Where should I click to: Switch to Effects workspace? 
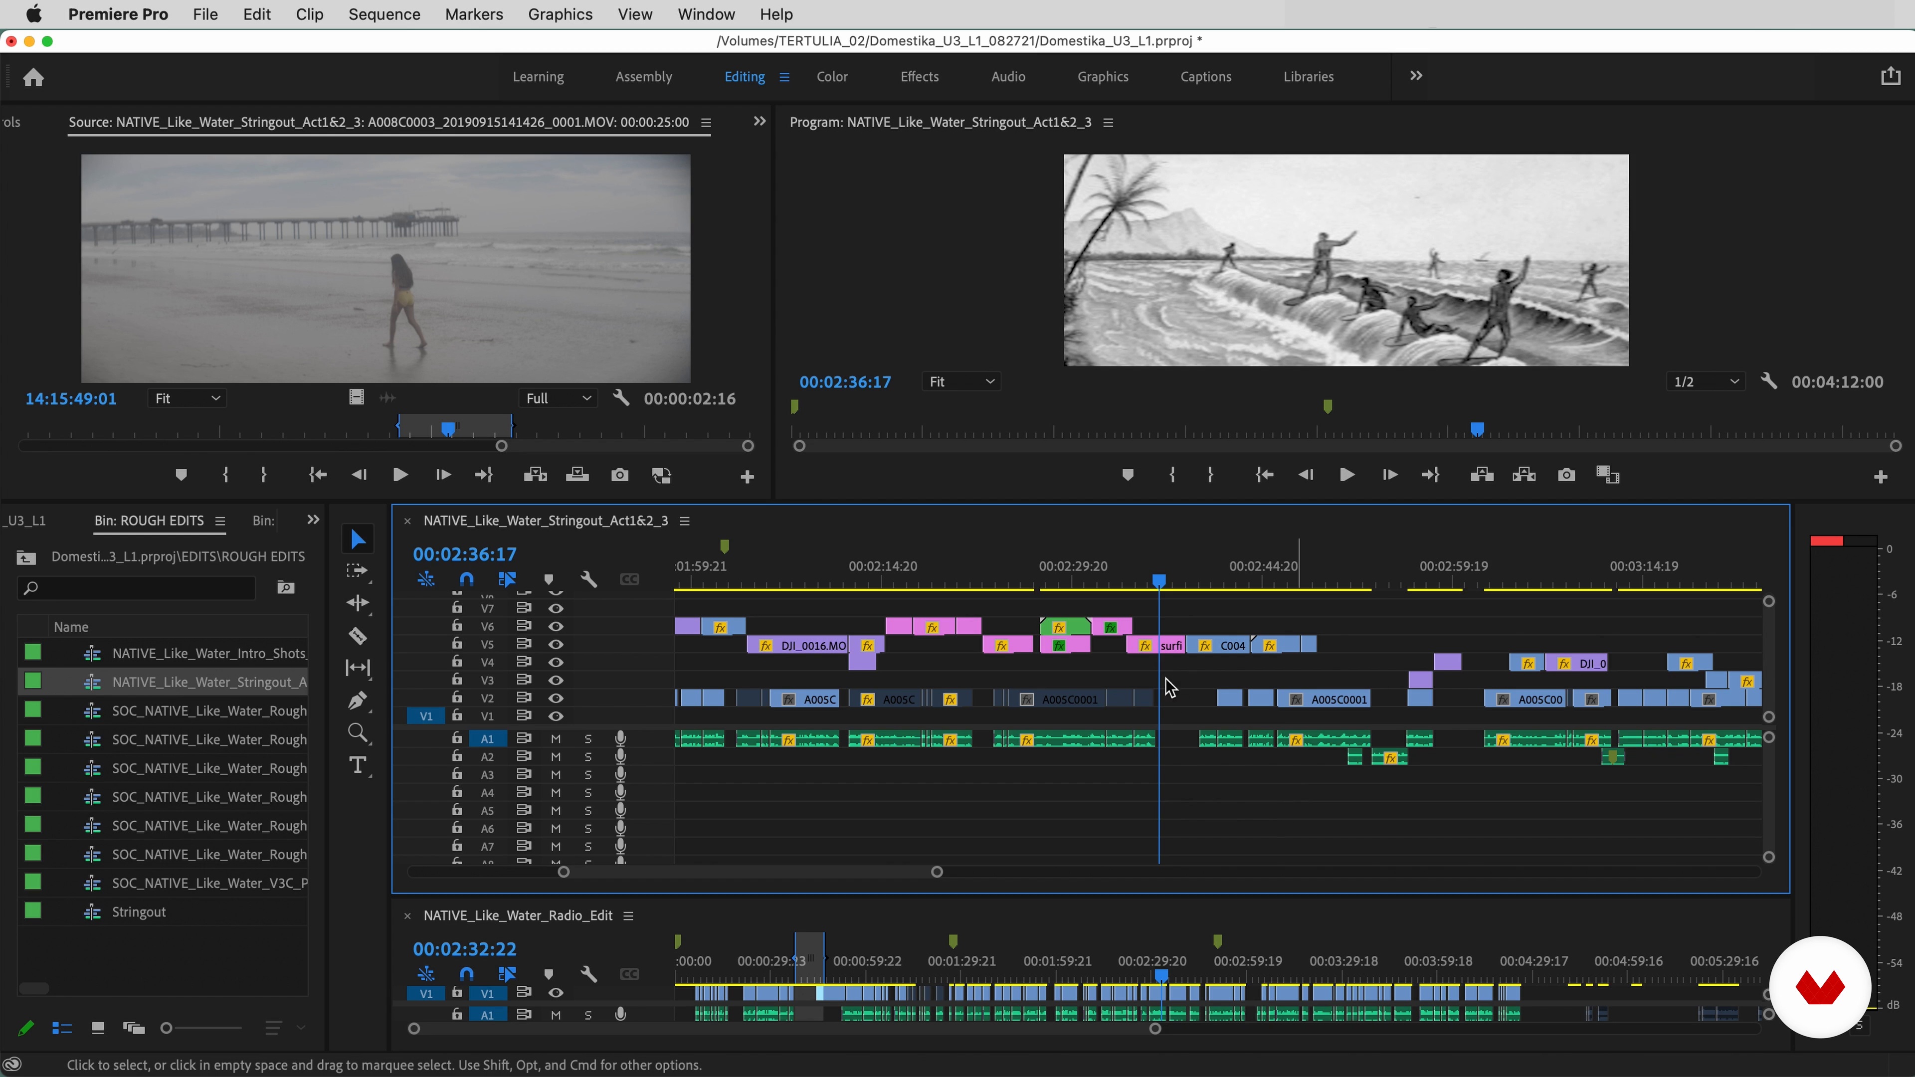(x=920, y=77)
